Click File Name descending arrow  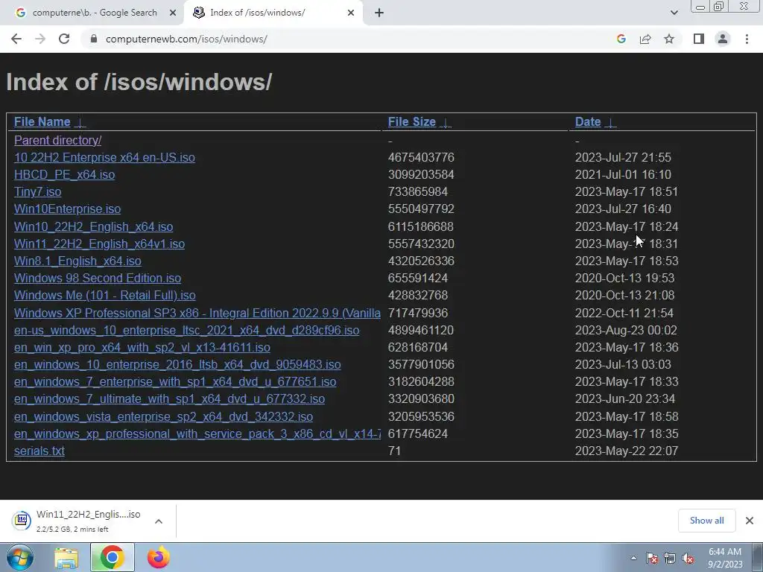click(x=80, y=122)
